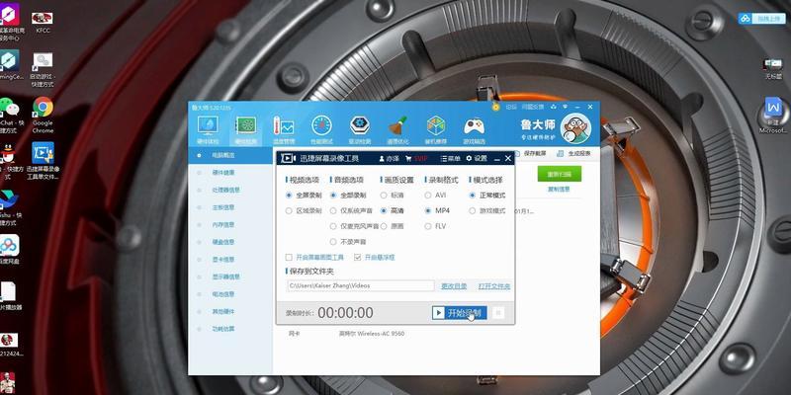Select 不录声音 audio option

[x=348, y=242]
